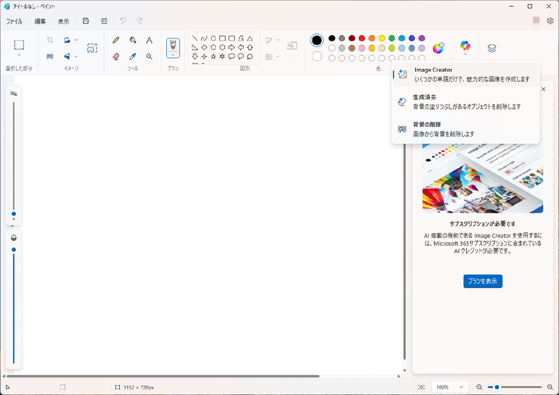Select Color 1 black foreground swatch
559x395 pixels.
[x=317, y=40]
